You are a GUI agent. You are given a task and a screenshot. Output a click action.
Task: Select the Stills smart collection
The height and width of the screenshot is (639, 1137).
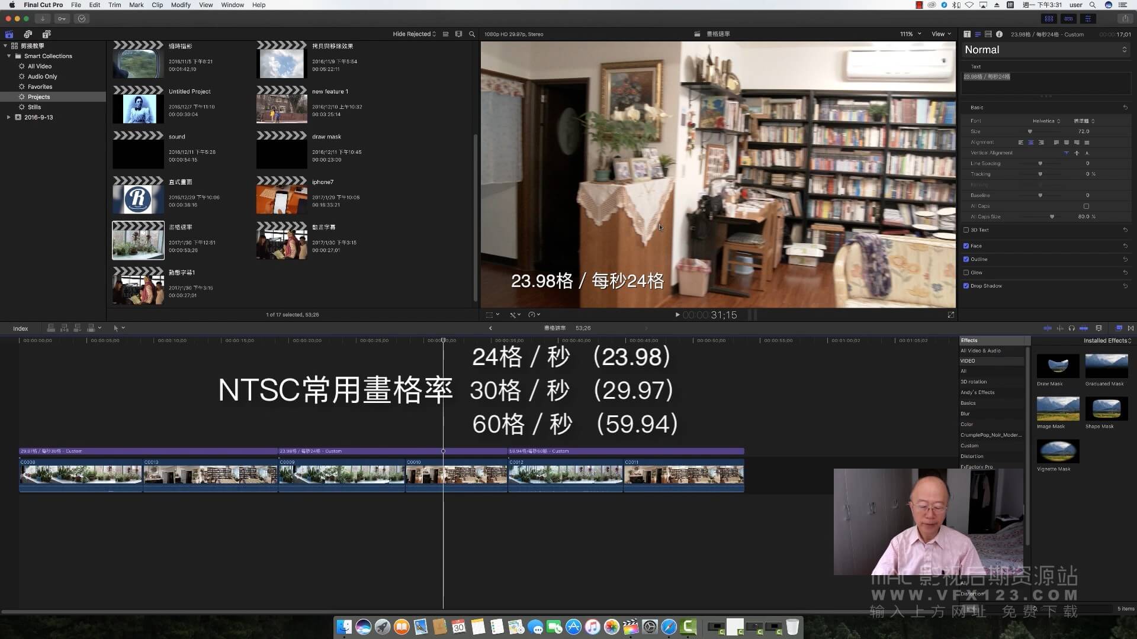pos(34,108)
